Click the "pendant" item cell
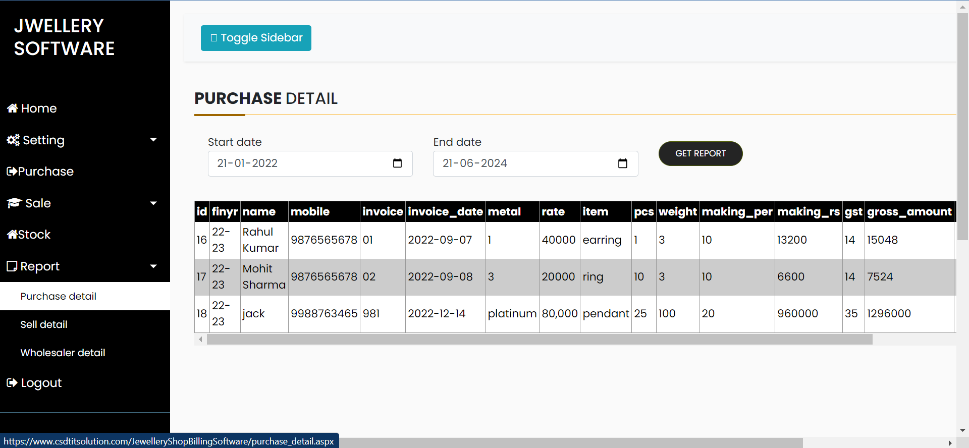The height and width of the screenshot is (448, 969). coord(606,314)
